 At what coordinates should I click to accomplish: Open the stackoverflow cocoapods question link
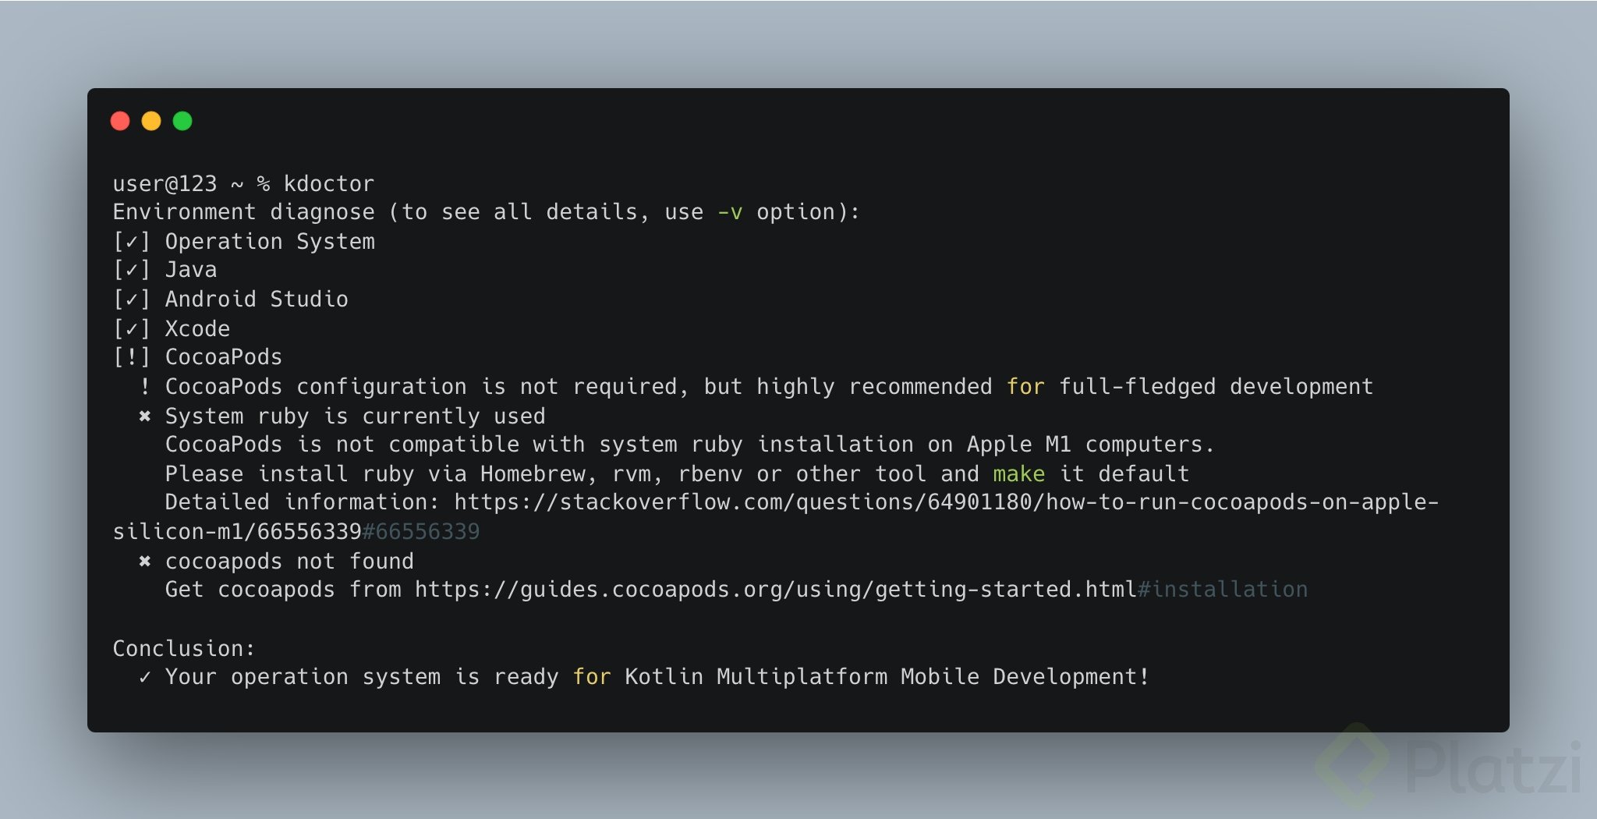(936, 502)
